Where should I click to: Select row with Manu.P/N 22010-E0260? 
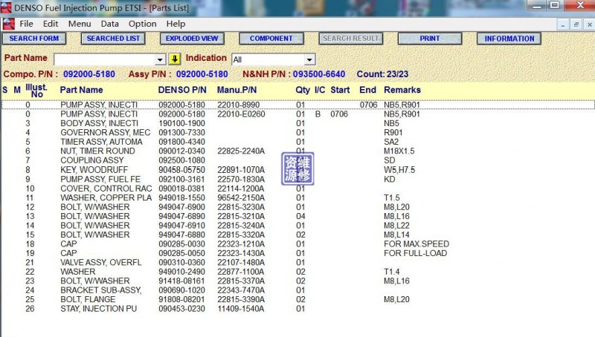point(298,114)
